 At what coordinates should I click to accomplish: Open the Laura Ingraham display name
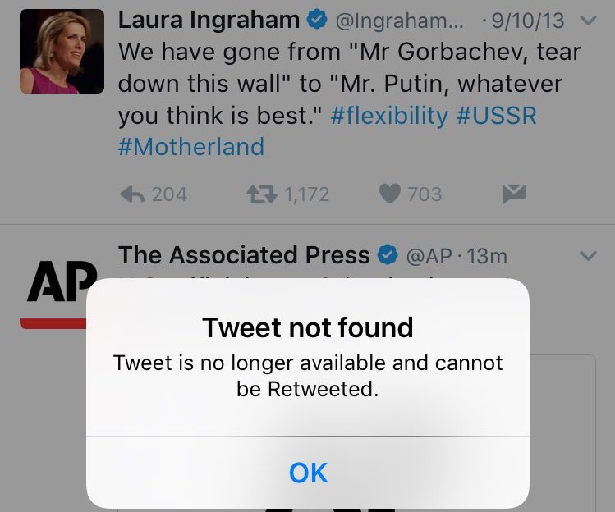(209, 20)
